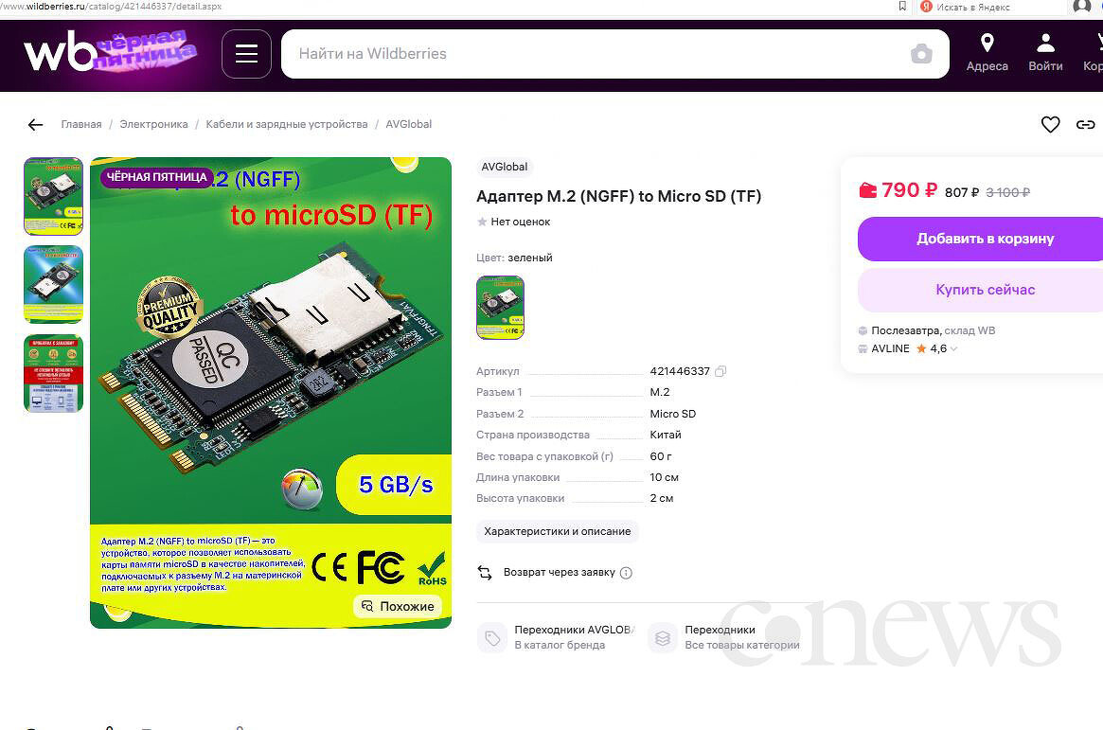Copy article number 421446337 icon
Image resolution: width=1103 pixels, height=730 pixels.
click(x=721, y=371)
